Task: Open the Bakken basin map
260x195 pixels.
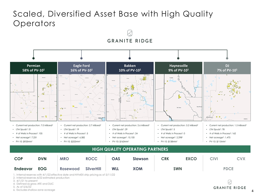Action: (130, 97)
